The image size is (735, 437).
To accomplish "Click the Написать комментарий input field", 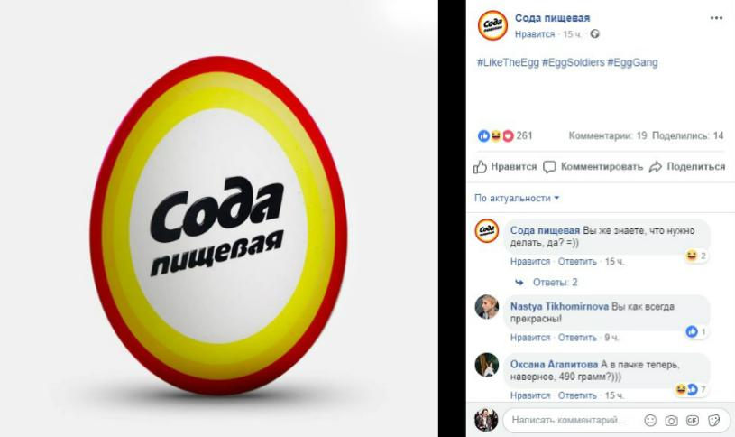I will click(x=568, y=420).
